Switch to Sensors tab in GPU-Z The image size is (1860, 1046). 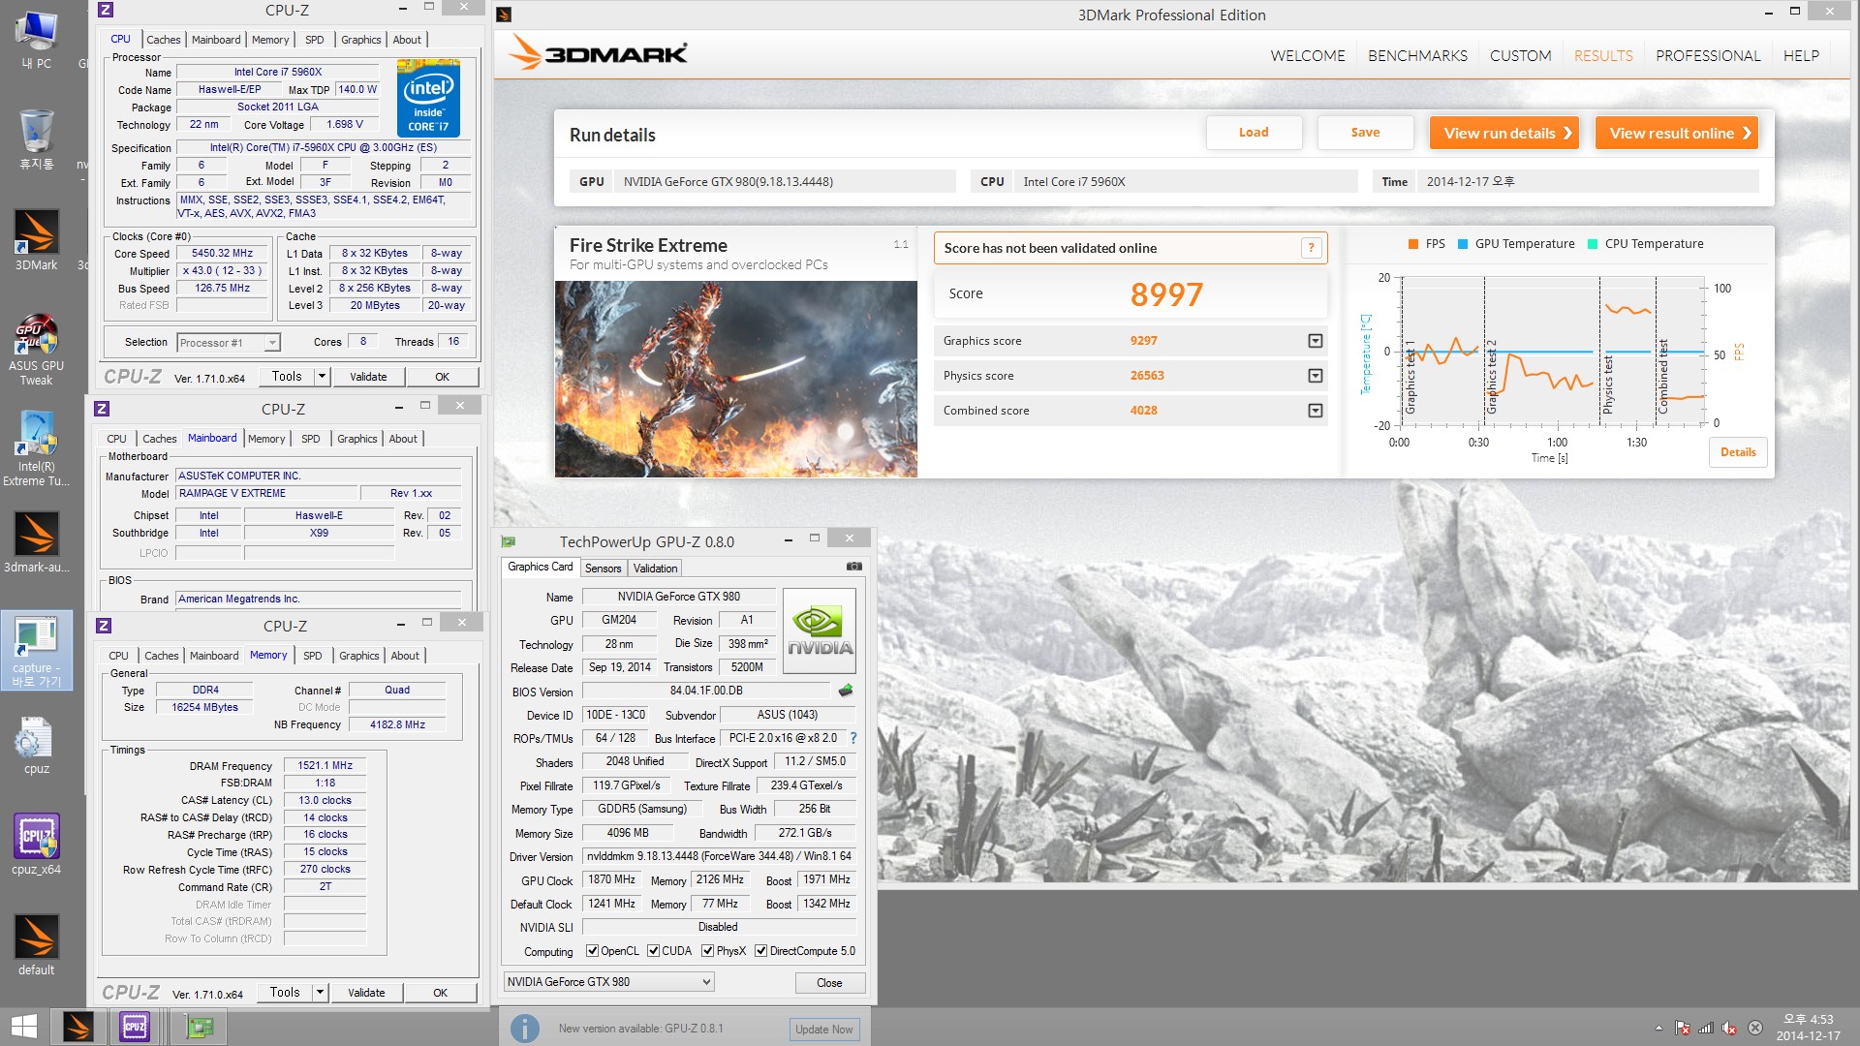pos(603,569)
